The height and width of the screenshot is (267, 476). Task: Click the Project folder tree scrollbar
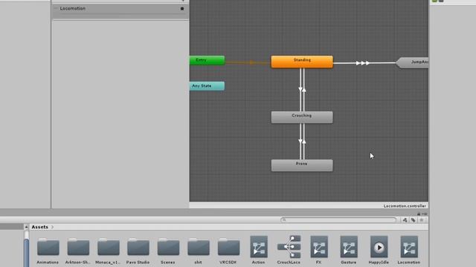27,252
